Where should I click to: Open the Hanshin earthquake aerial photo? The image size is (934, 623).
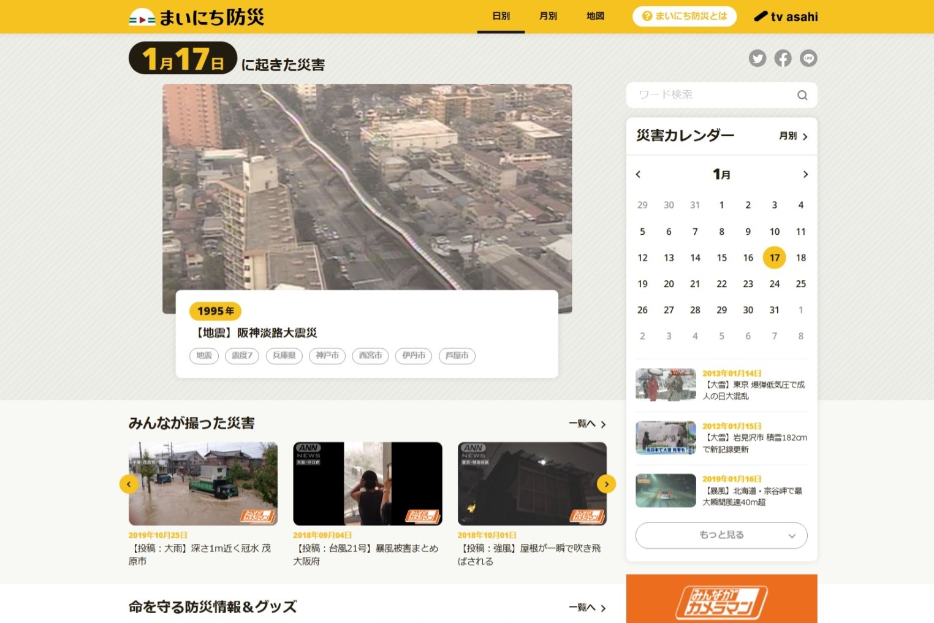(x=367, y=187)
